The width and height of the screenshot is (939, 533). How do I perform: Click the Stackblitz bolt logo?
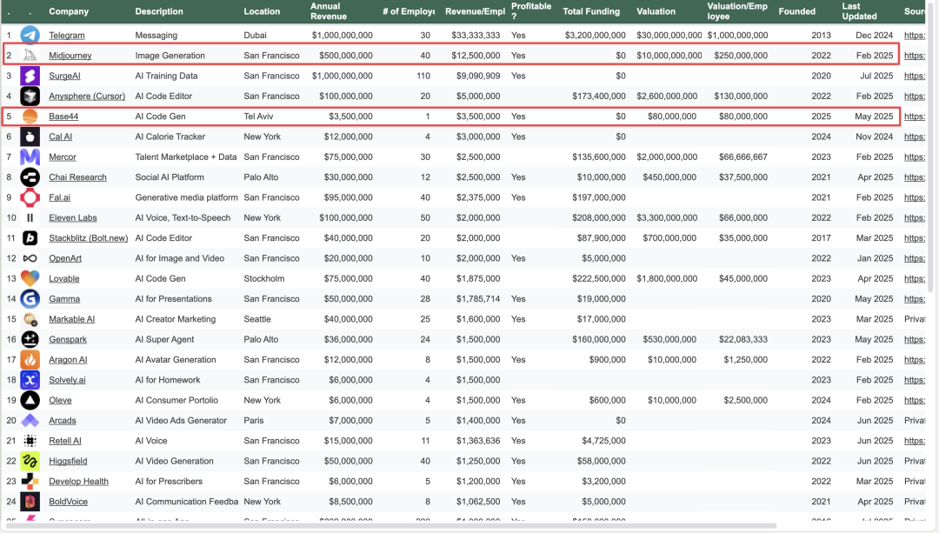point(30,237)
